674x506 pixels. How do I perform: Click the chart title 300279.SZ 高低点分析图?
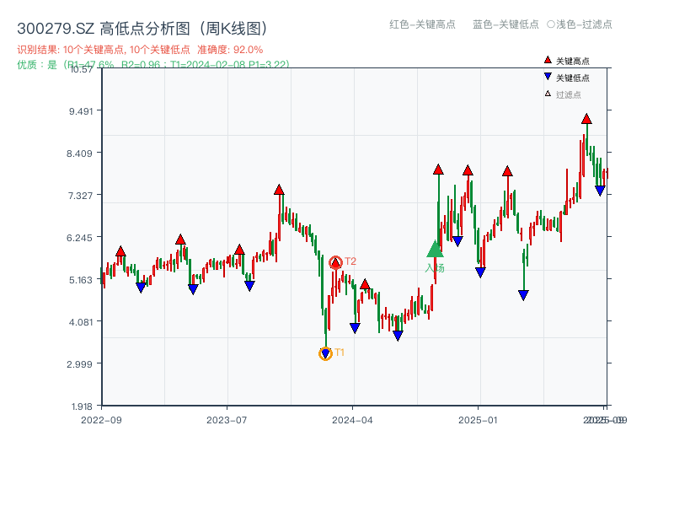(x=143, y=26)
